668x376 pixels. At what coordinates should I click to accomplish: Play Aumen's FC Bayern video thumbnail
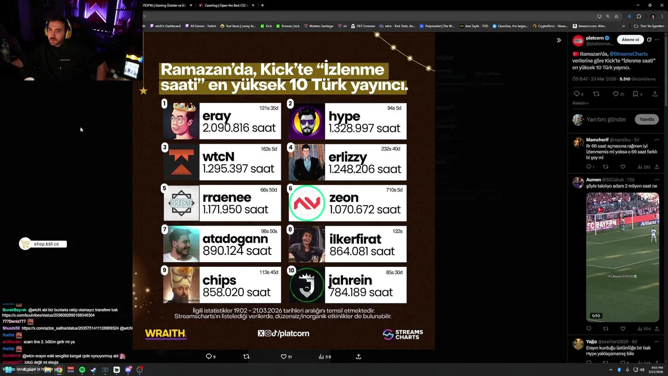click(623, 257)
